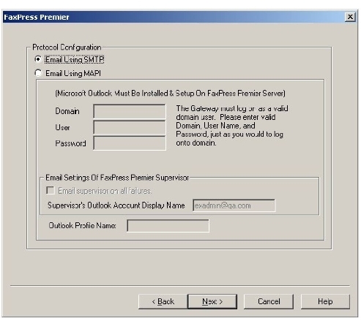This screenshot has width=361, height=321.
Task: Select the Email Using SMTP radio button
Action: (x=38, y=59)
